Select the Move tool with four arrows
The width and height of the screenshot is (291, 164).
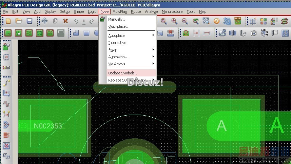click(x=44, y=21)
